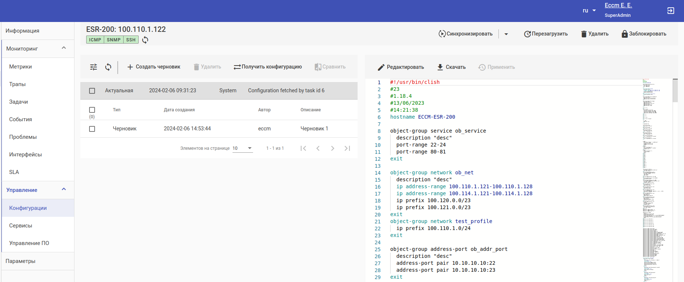Click Block (Заблокировать) device button

[x=644, y=34]
